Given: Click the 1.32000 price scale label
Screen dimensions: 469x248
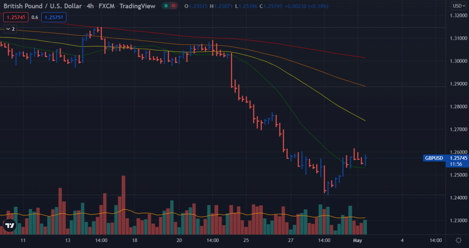Looking at the screenshot, I should (458, 16).
